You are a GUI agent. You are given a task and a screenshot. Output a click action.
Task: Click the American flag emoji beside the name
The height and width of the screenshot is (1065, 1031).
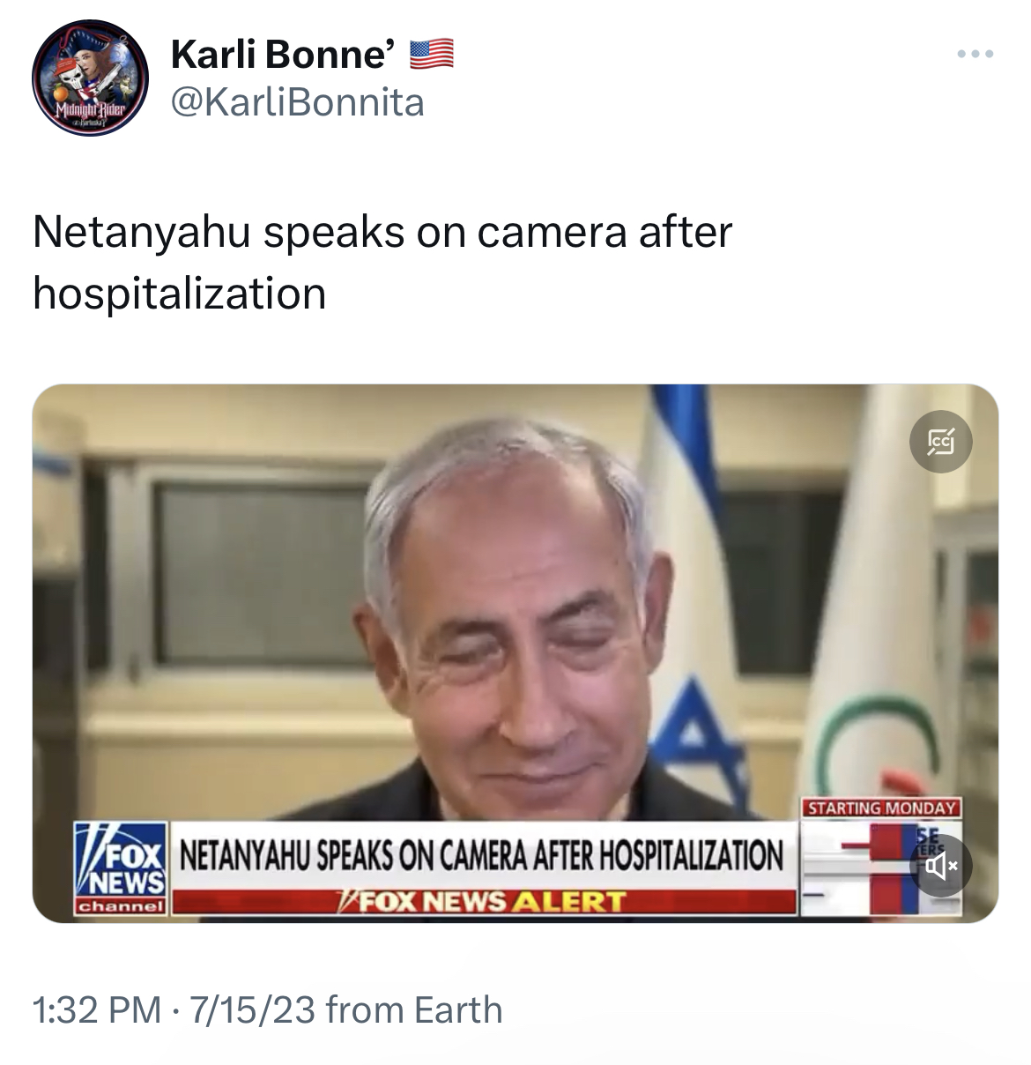click(x=431, y=55)
